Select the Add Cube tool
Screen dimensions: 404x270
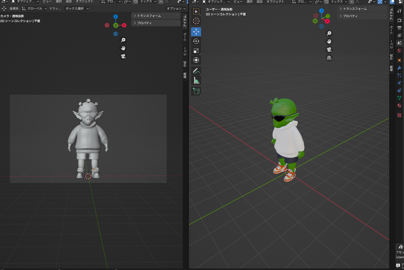(x=196, y=91)
